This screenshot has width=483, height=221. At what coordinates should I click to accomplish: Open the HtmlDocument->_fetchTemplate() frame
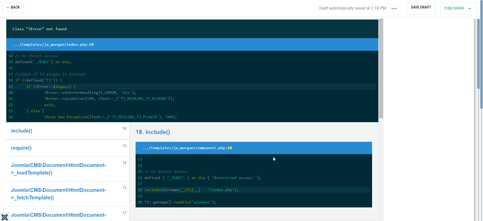coord(58,194)
